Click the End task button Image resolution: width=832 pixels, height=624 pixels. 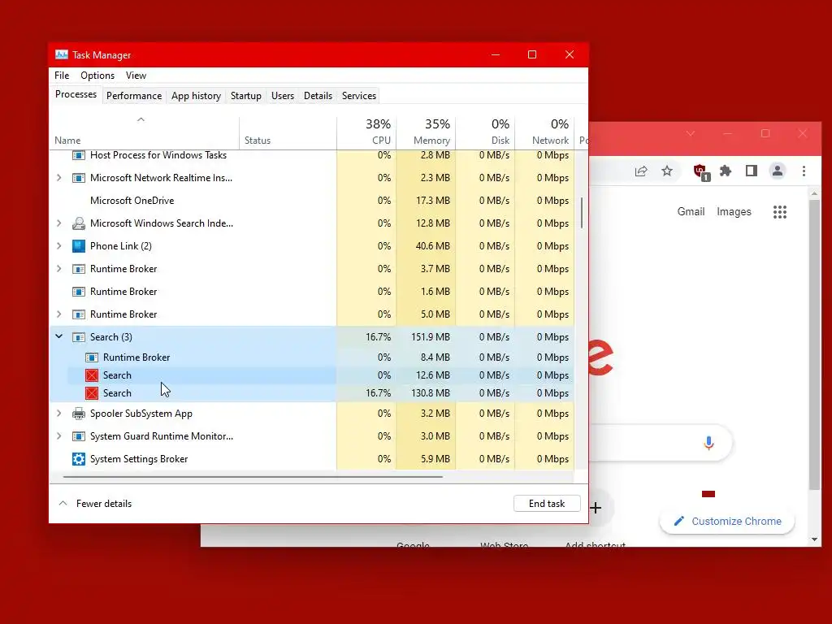tap(547, 504)
